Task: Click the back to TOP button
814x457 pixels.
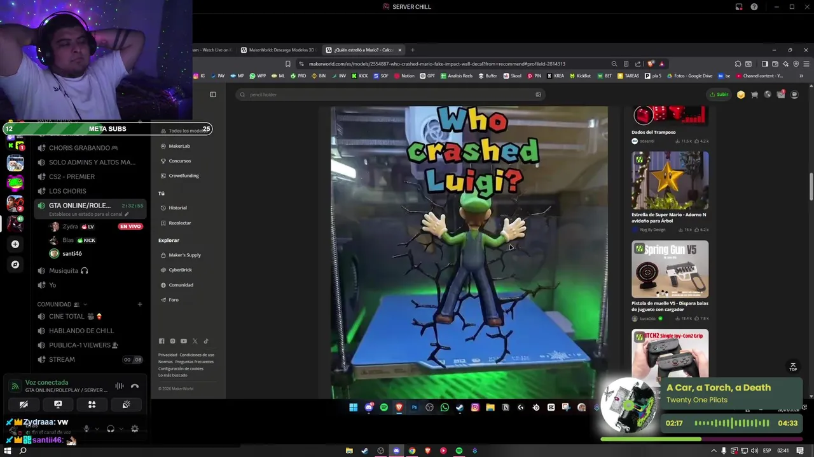Action: [x=792, y=367]
